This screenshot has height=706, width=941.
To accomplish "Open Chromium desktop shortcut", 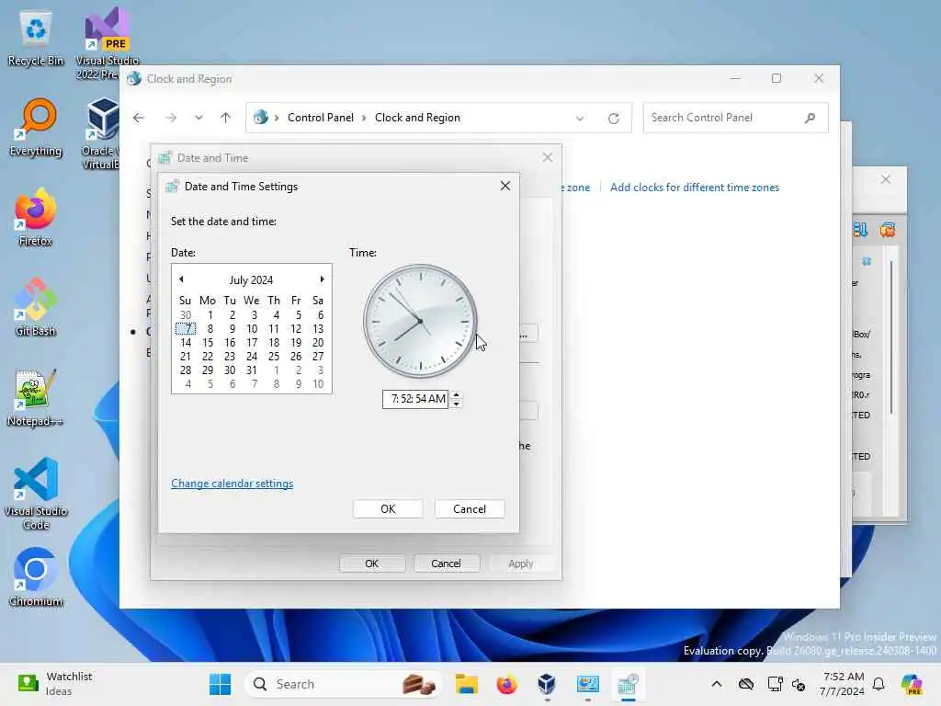I will coord(36,577).
